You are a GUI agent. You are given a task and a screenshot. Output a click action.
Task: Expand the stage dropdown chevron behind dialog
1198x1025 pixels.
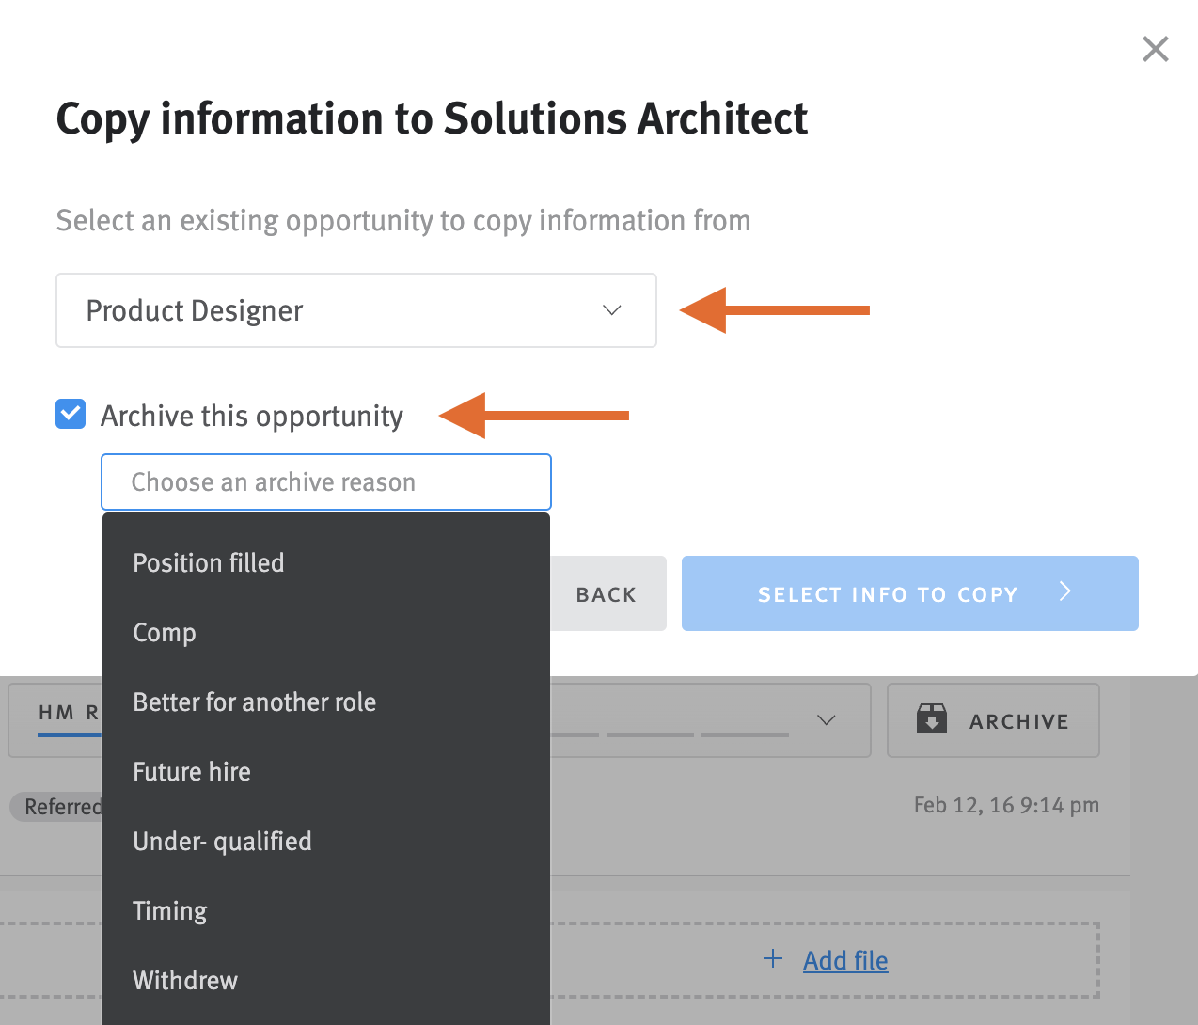coord(827,720)
